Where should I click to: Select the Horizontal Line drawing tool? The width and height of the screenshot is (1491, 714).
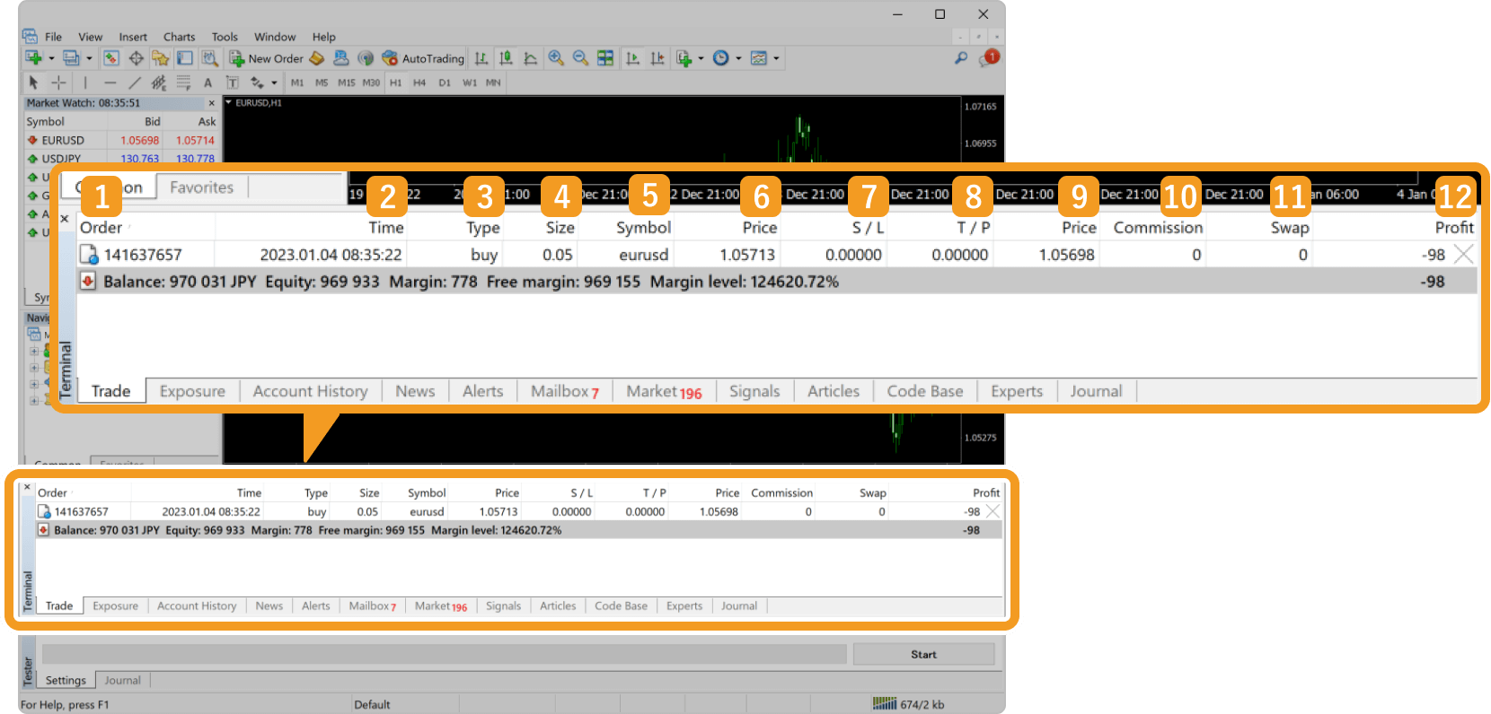pyautogui.click(x=110, y=83)
